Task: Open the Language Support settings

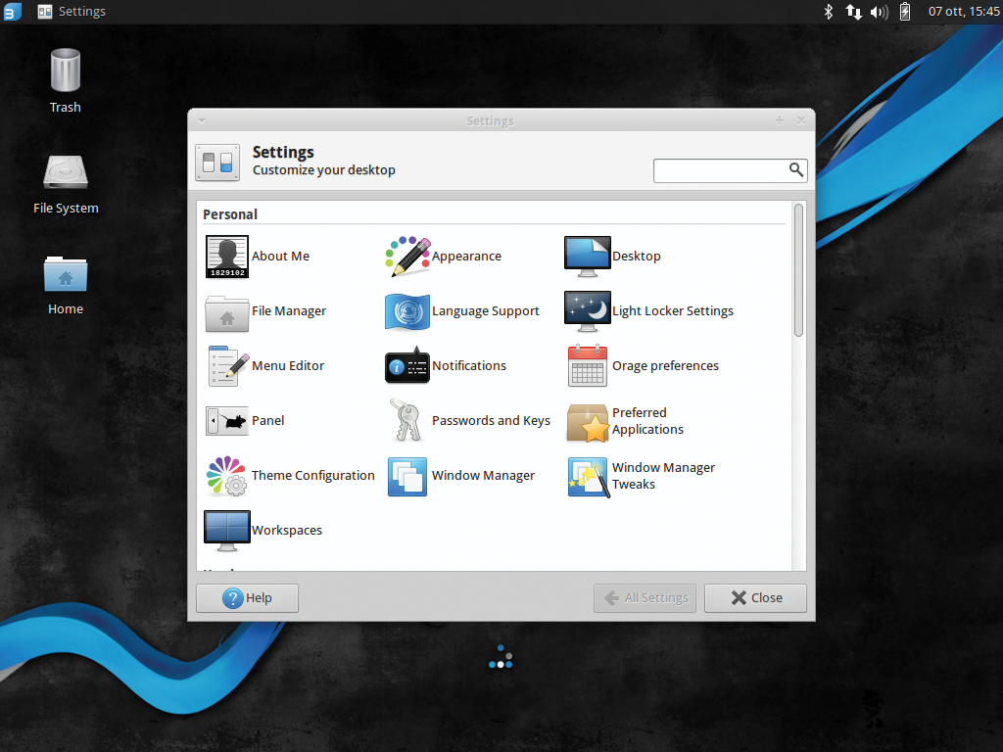Action: click(x=407, y=311)
